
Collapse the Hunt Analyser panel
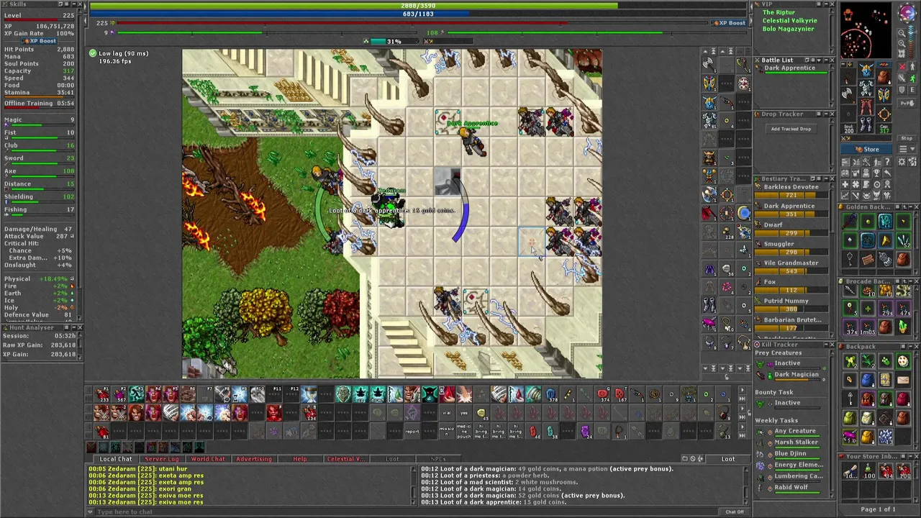[73, 327]
